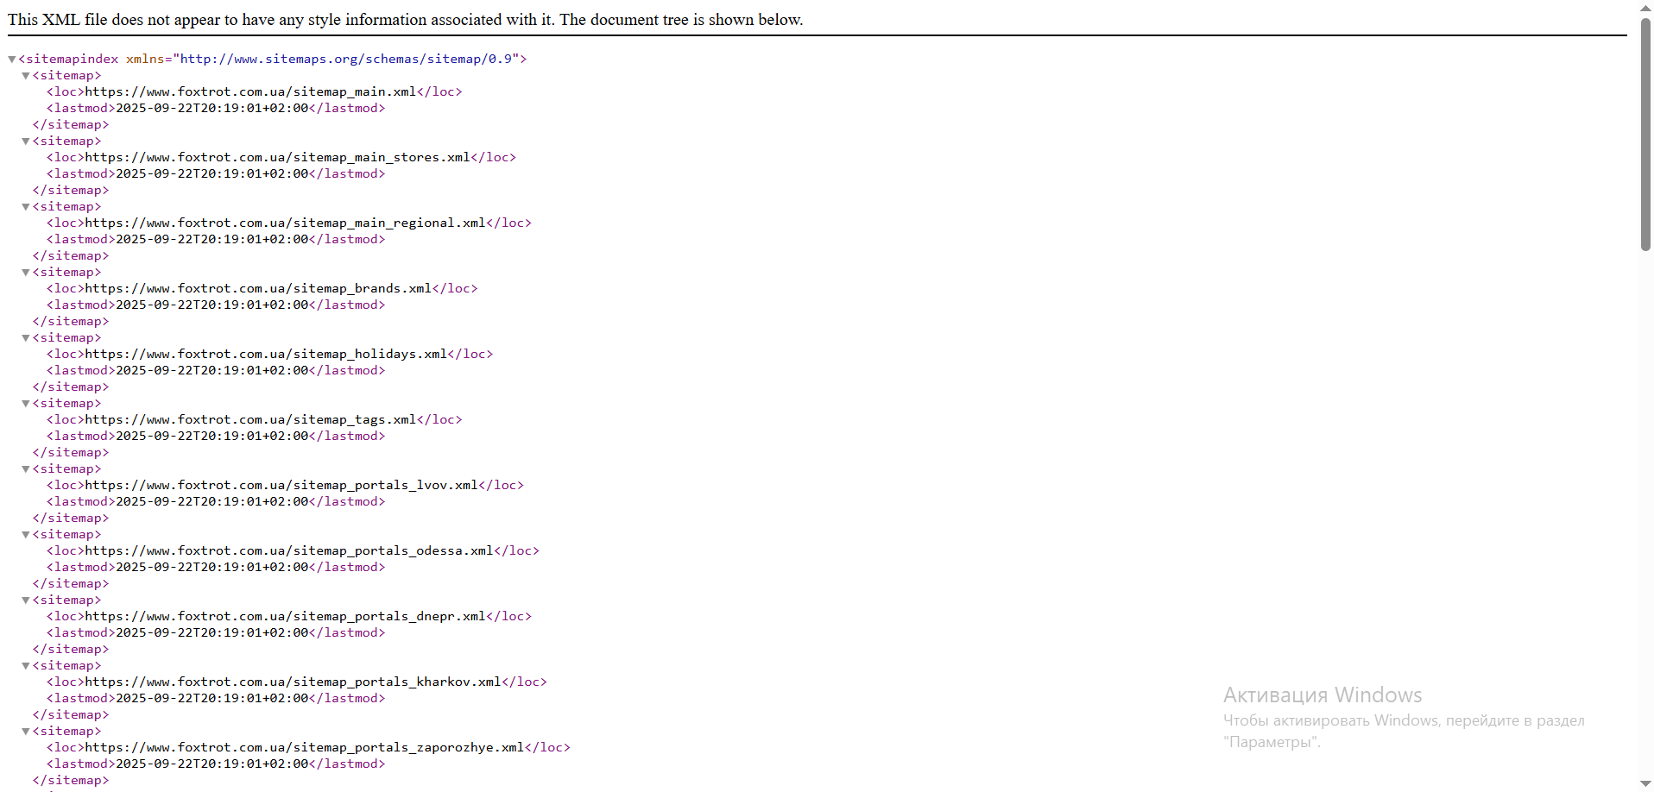Click the sitemap_main.xml URL text
Screen dimensions: 1654x792
250,91
